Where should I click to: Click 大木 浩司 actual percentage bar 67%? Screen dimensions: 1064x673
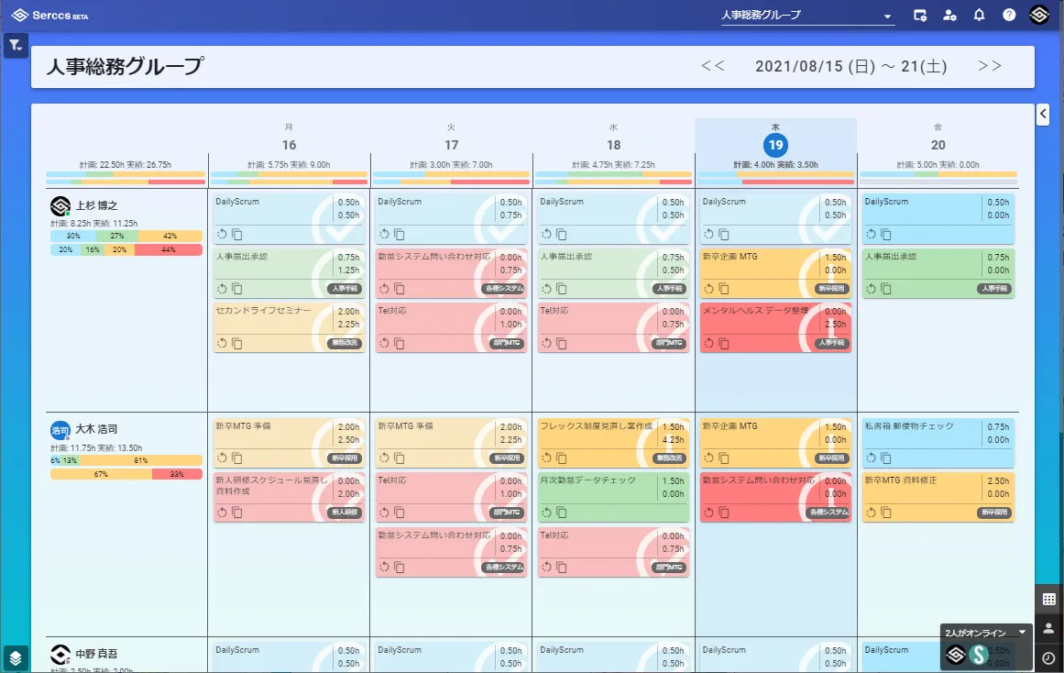click(x=101, y=474)
